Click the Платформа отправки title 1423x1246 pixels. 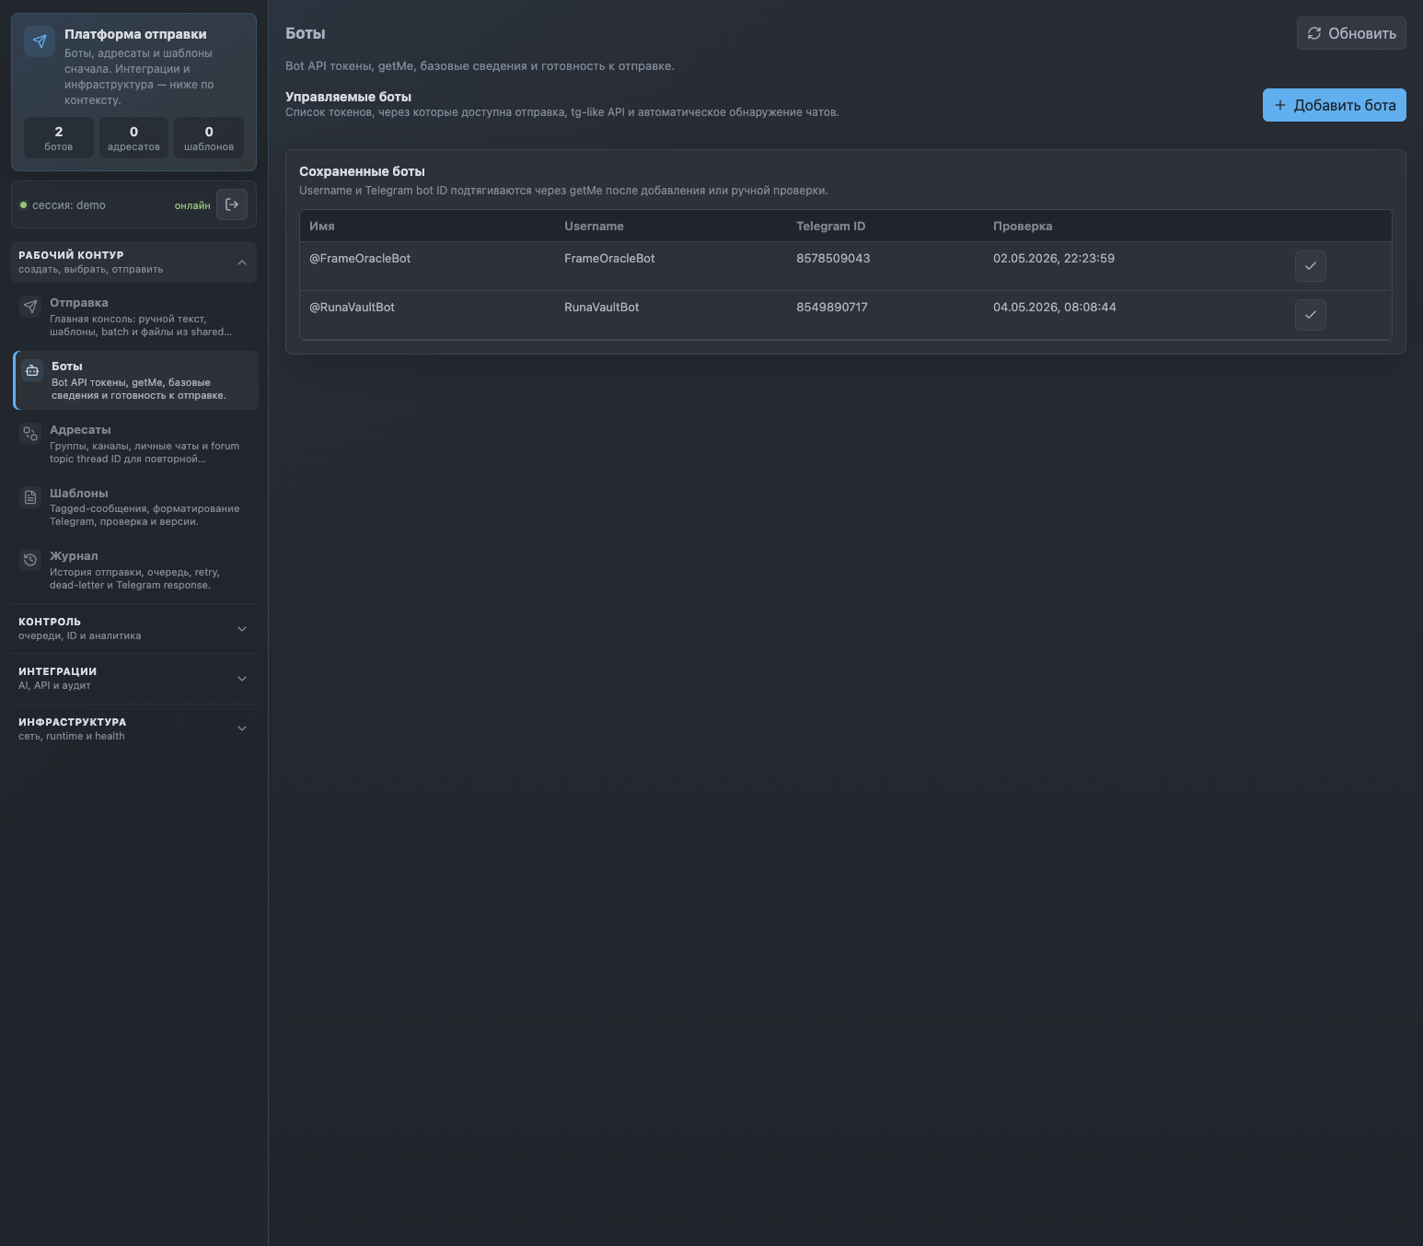(135, 34)
